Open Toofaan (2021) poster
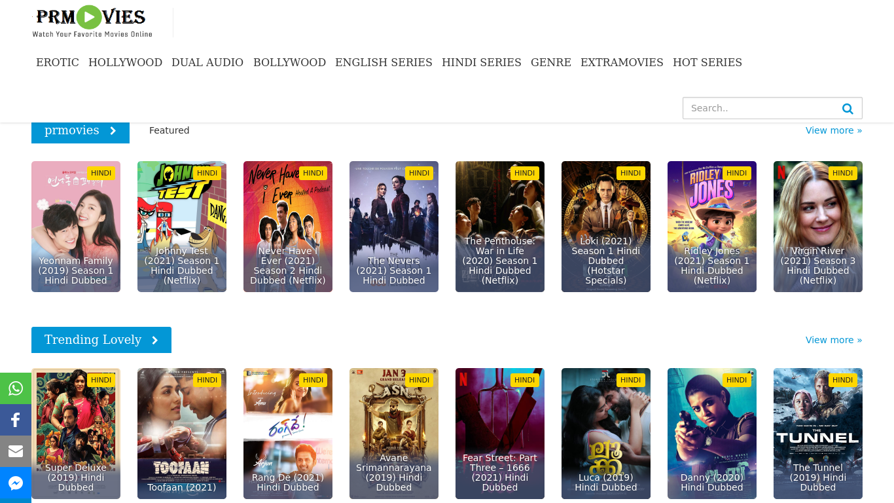This screenshot has width=894, height=503. [182, 434]
